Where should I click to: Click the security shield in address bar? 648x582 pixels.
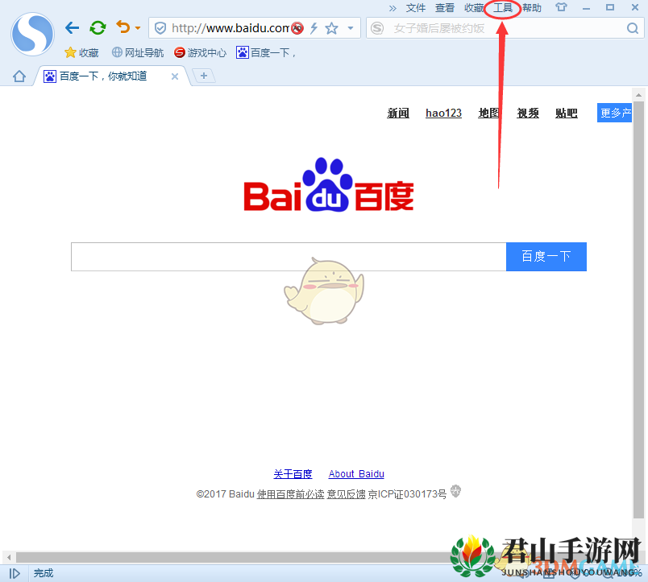(x=160, y=28)
